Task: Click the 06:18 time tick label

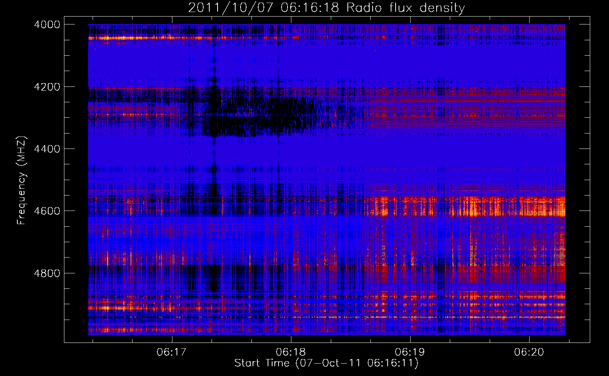Action: pyautogui.click(x=291, y=352)
